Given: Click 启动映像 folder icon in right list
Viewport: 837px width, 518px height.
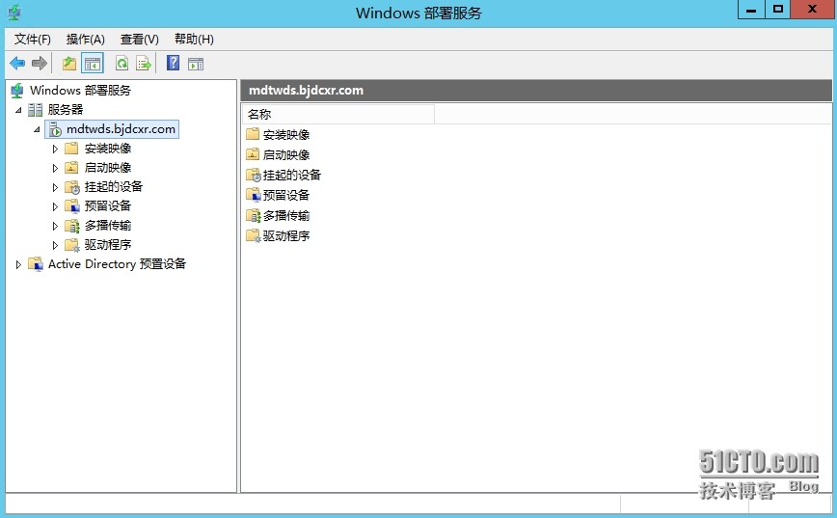Looking at the screenshot, I should point(253,154).
